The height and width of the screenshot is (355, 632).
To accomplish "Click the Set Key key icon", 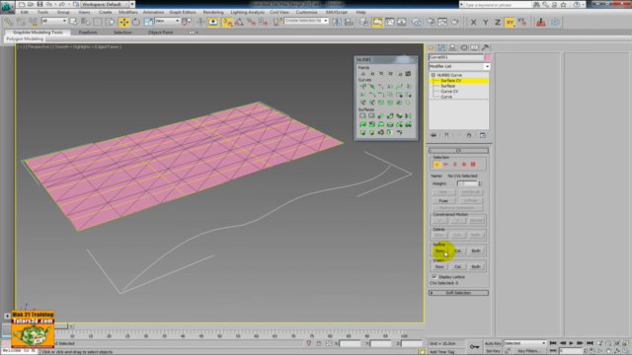I will click(474, 346).
